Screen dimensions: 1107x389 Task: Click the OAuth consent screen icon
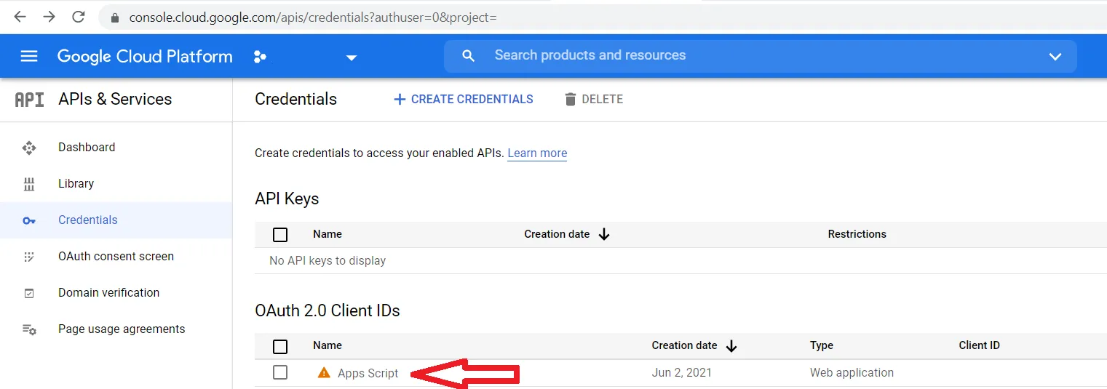(29, 257)
